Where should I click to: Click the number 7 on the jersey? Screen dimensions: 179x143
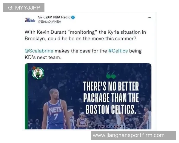coord(56,116)
